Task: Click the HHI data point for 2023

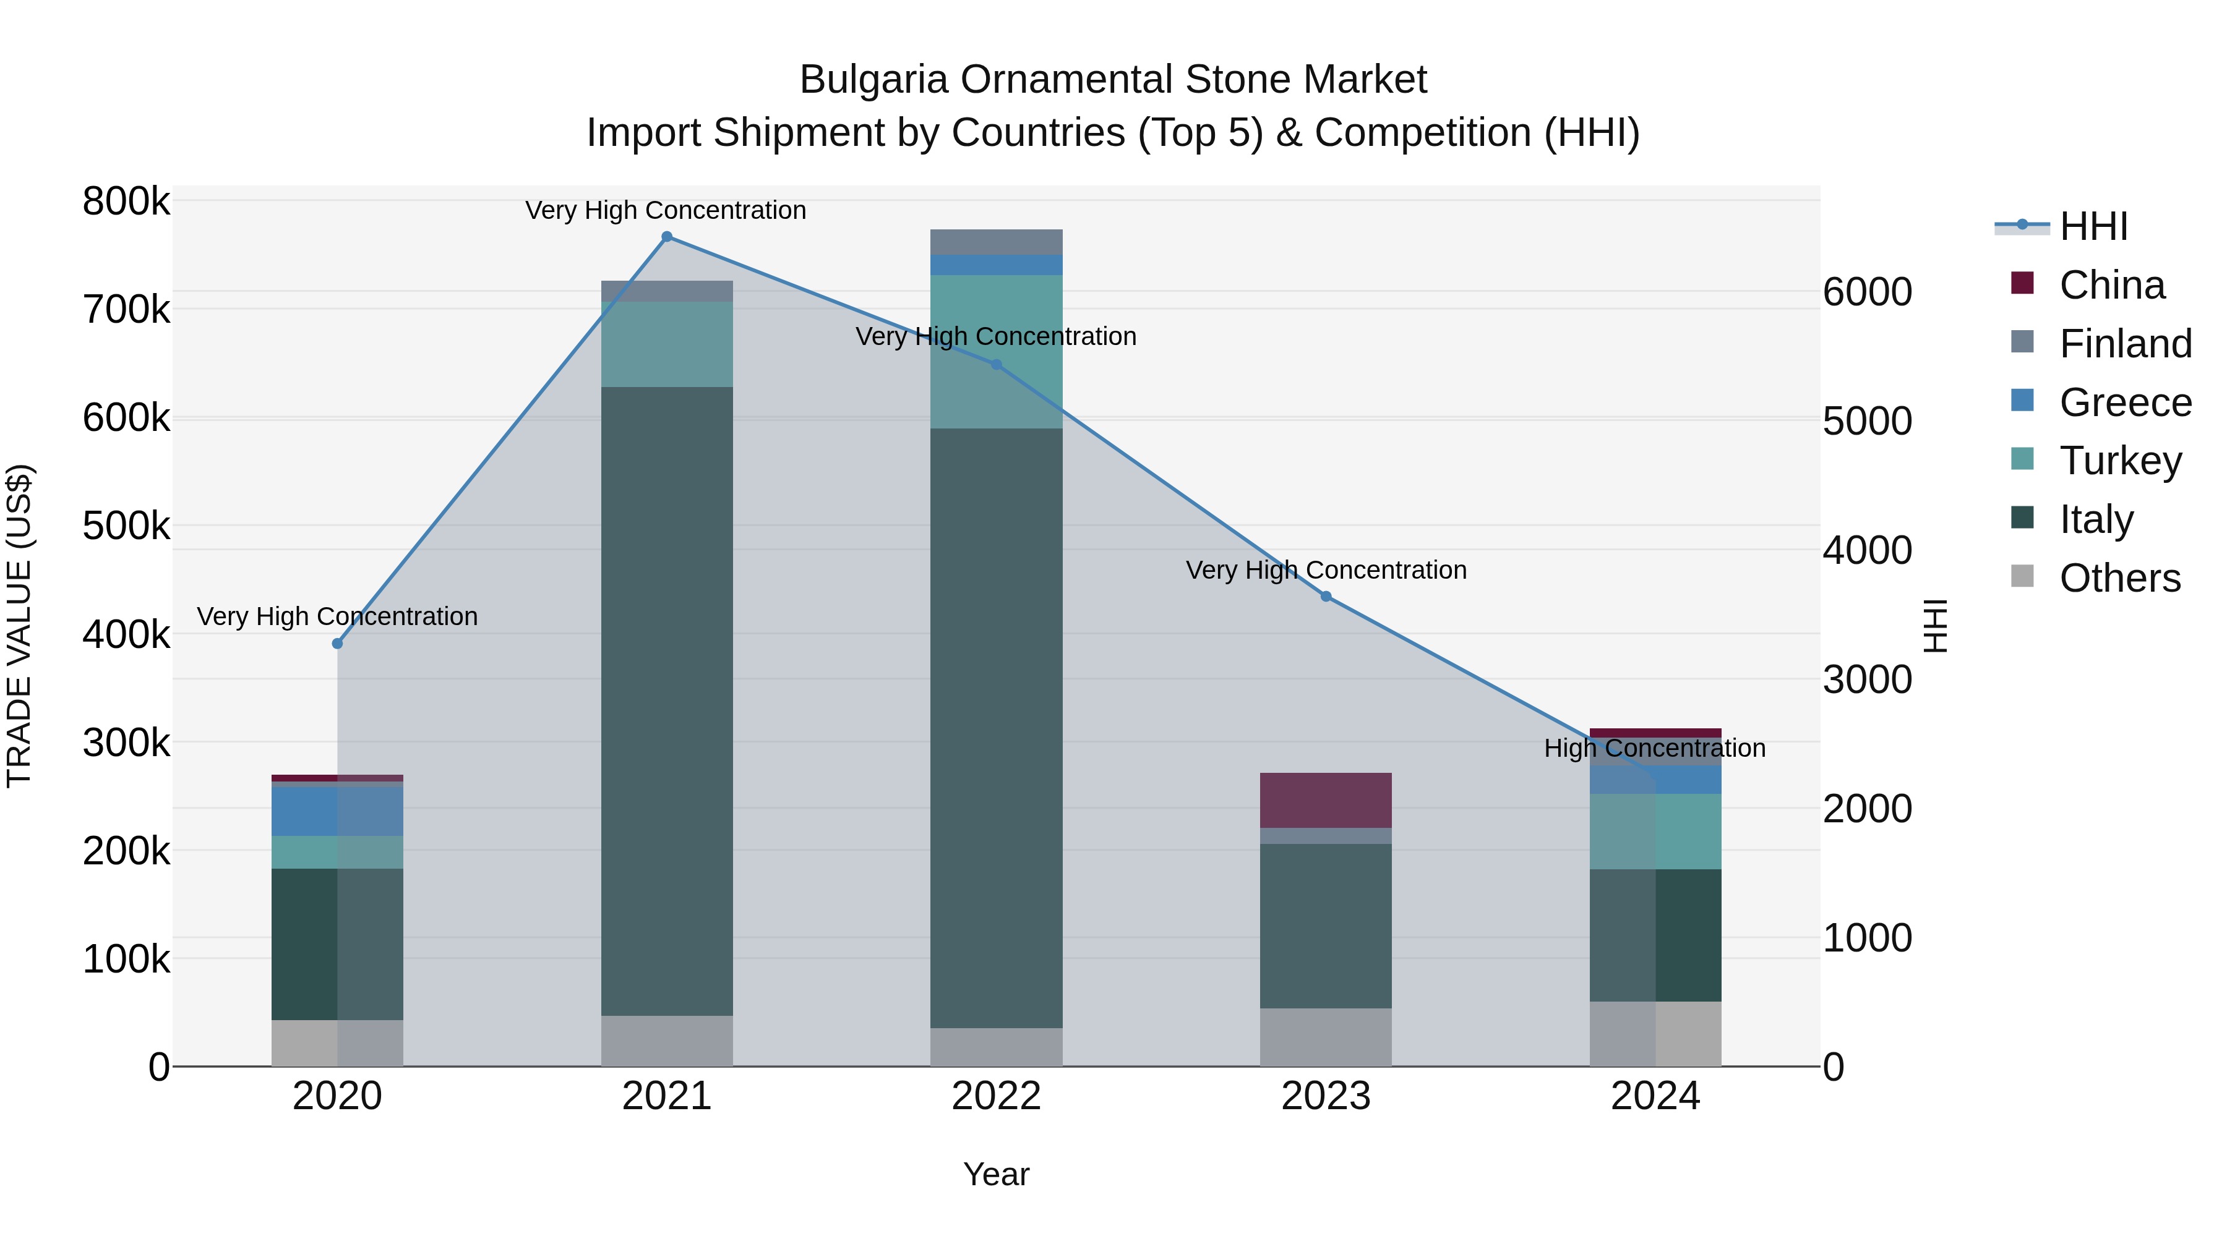Action: click(1326, 596)
